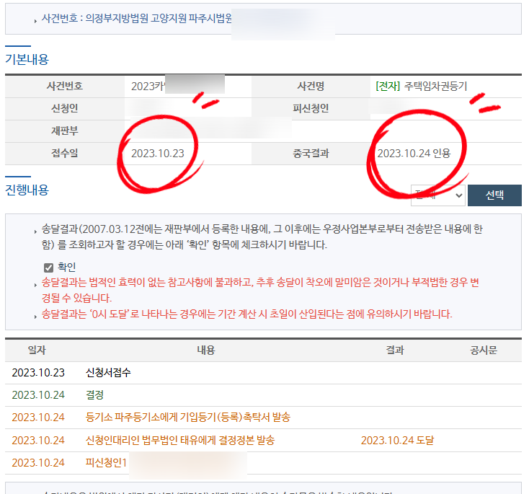Screen dimensions: 529x494
Task: Click the 일자 column header
Action: point(37,350)
